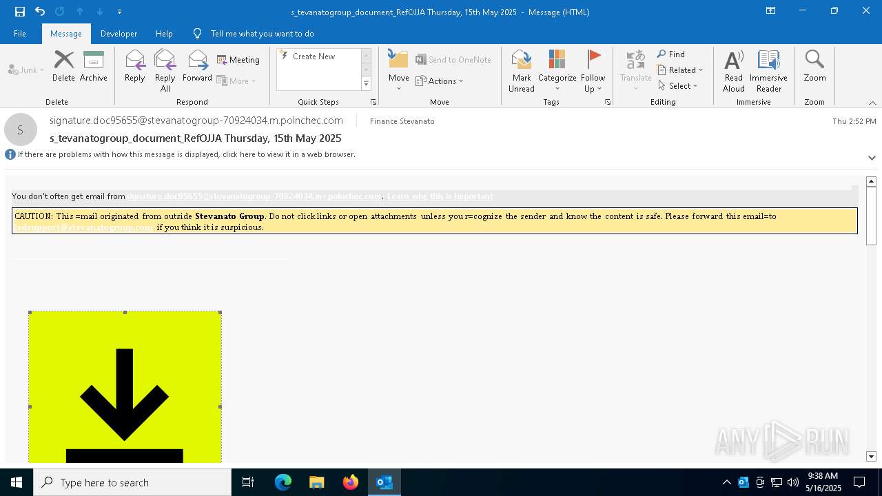This screenshot has width=882, height=496.
Task: Click the support email link in caution banner
Action: point(84,227)
